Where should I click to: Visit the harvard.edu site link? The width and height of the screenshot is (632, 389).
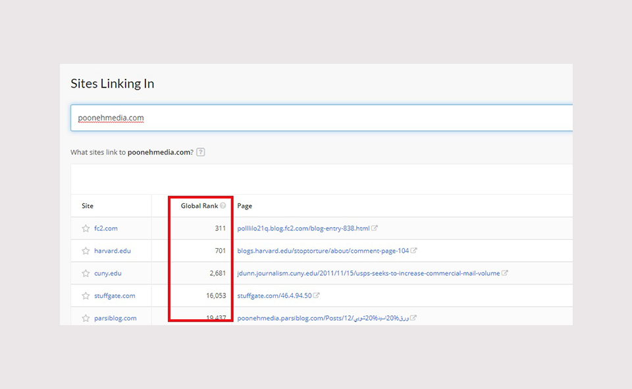113,251
